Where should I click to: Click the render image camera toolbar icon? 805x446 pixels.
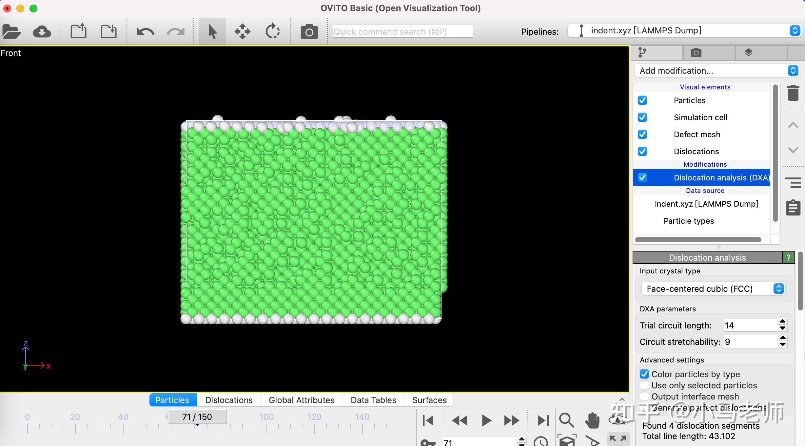309,32
